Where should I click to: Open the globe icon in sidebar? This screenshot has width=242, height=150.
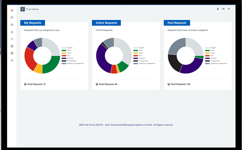point(12,60)
